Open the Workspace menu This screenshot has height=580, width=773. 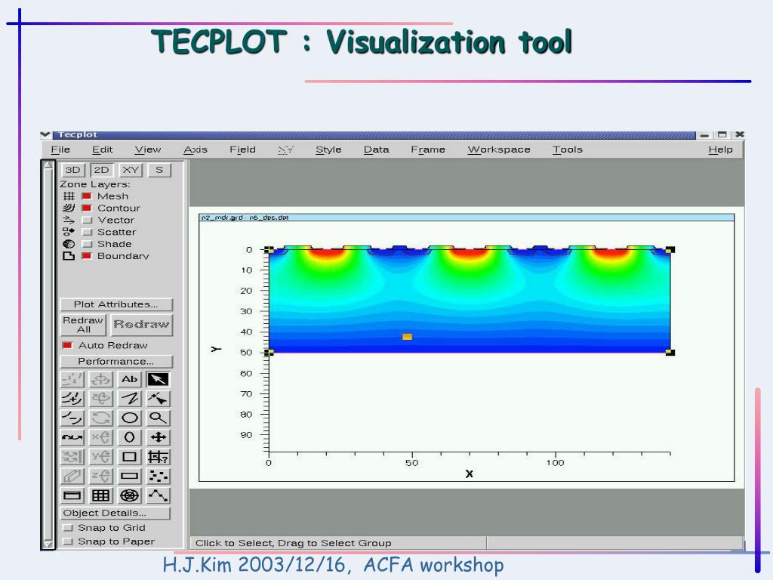click(499, 150)
